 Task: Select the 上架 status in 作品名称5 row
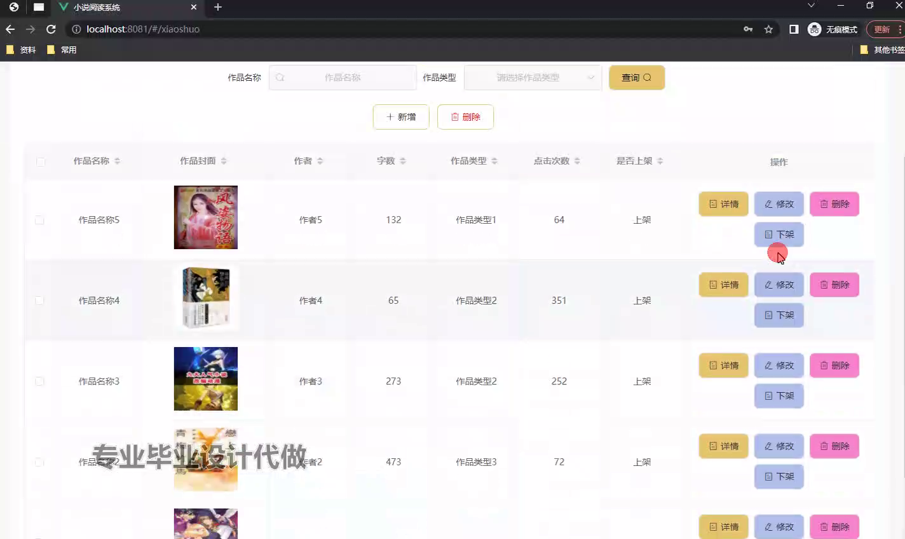pyautogui.click(x=642, y=220)
